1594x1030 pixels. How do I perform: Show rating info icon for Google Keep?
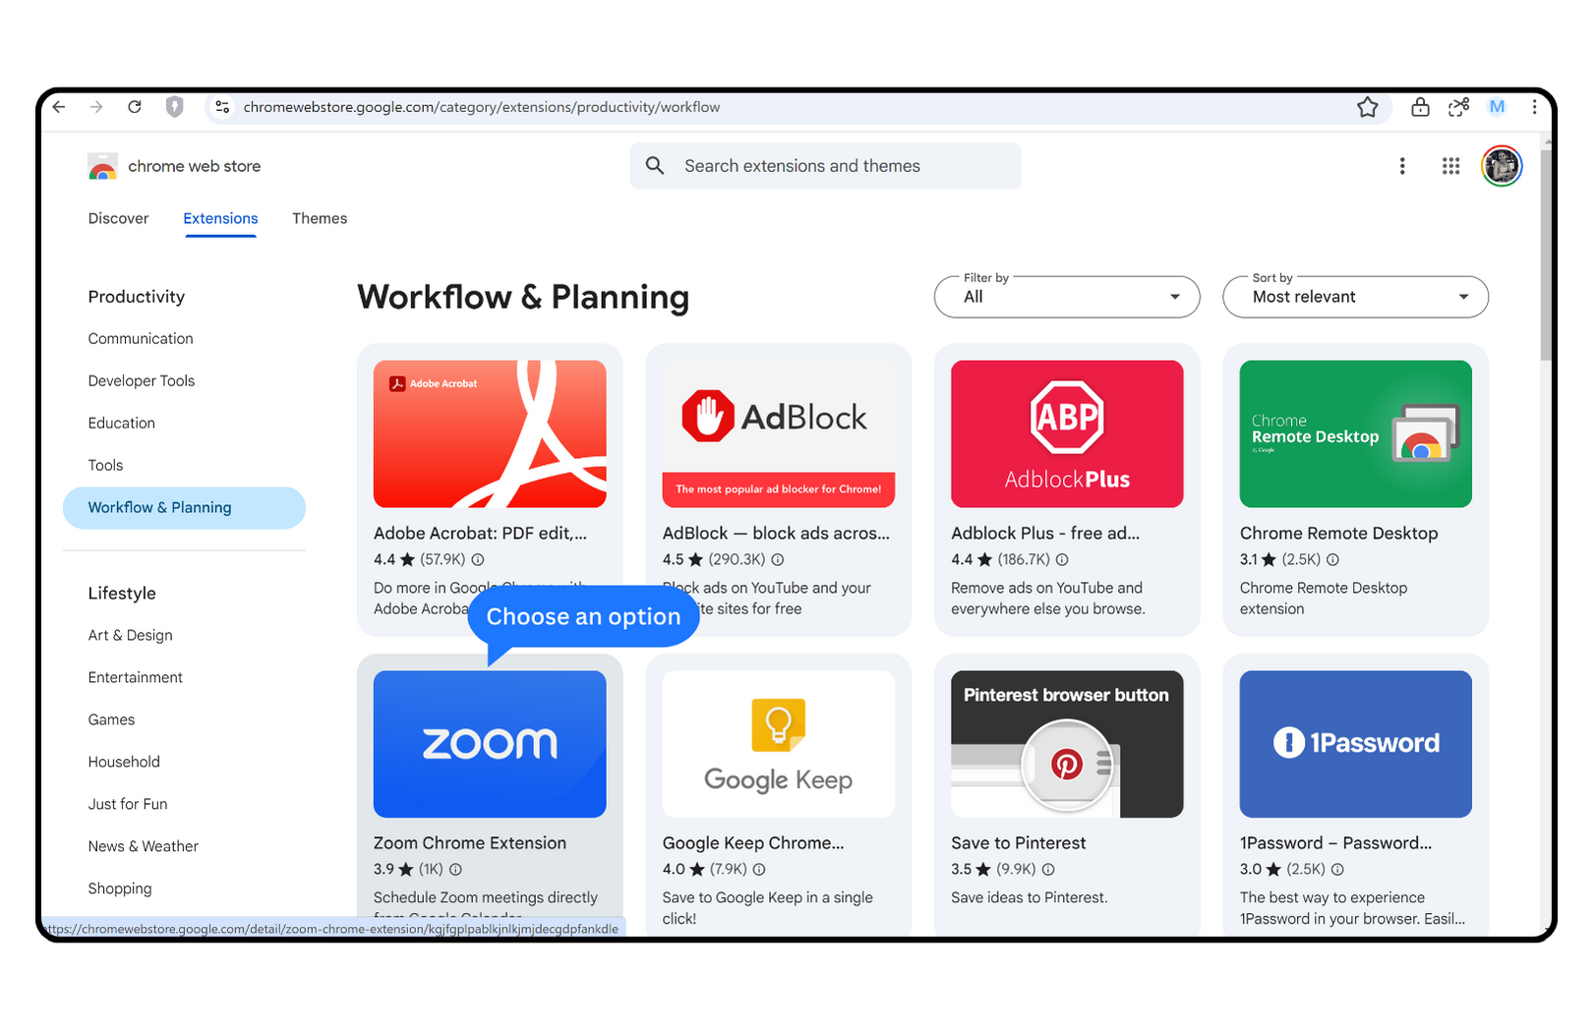pyautogui.click(x=759, y=870)
